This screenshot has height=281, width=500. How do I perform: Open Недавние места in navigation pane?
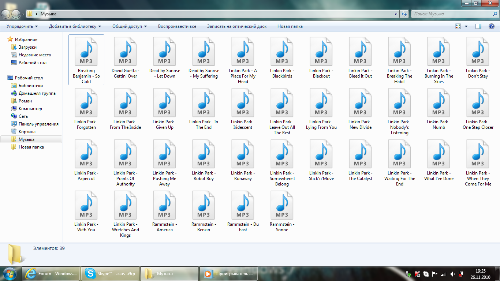click(34, 55)
